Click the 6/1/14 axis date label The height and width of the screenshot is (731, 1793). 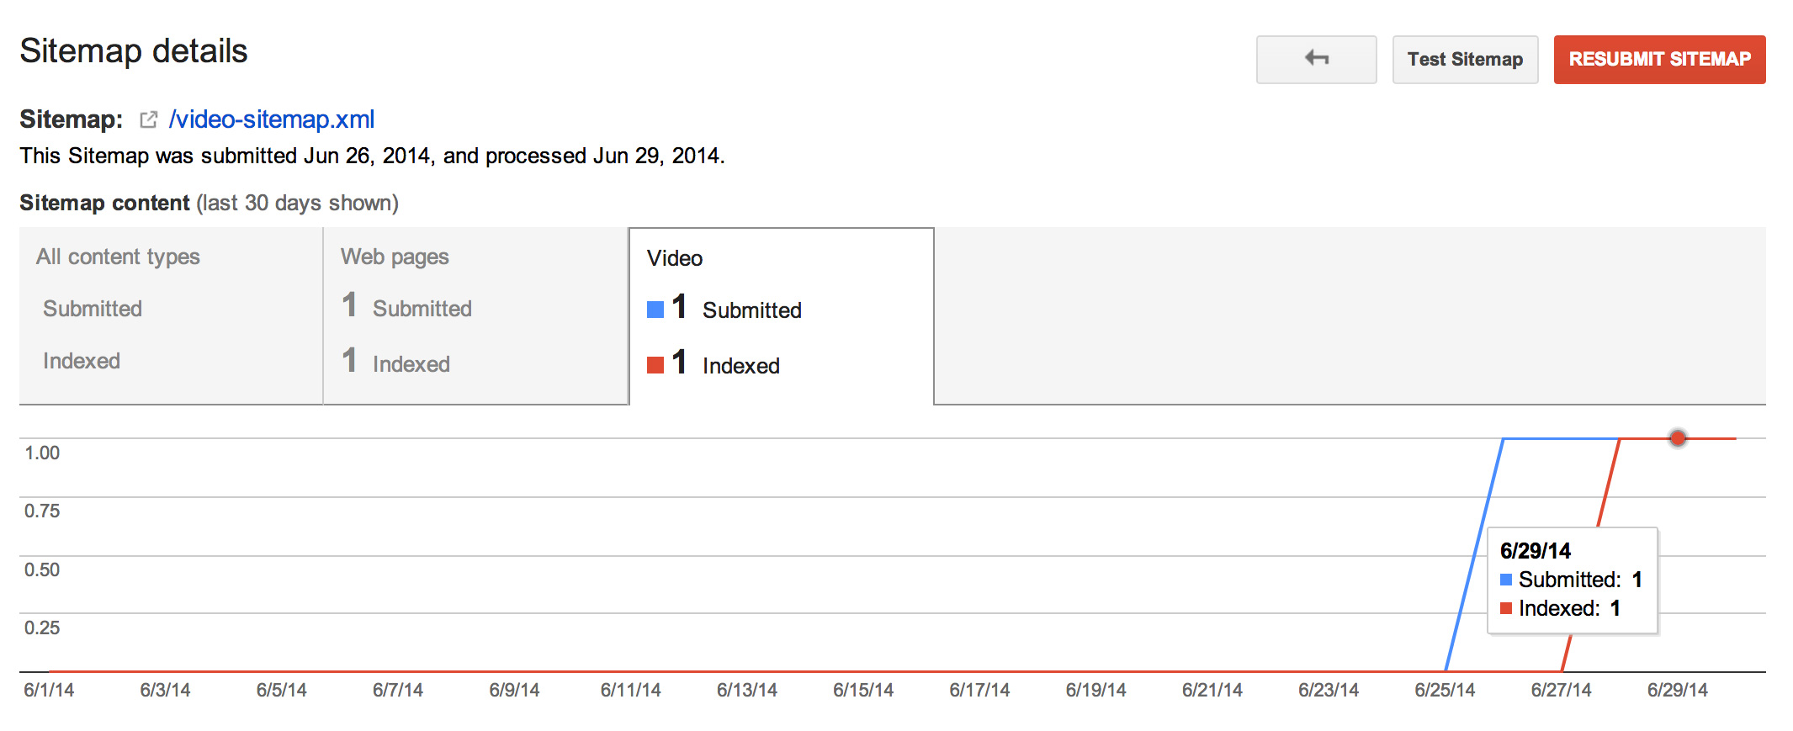coord(49,691)
